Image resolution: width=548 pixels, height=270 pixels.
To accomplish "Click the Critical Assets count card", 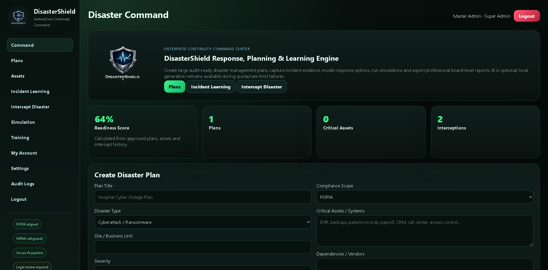I will tap(371, 132).
